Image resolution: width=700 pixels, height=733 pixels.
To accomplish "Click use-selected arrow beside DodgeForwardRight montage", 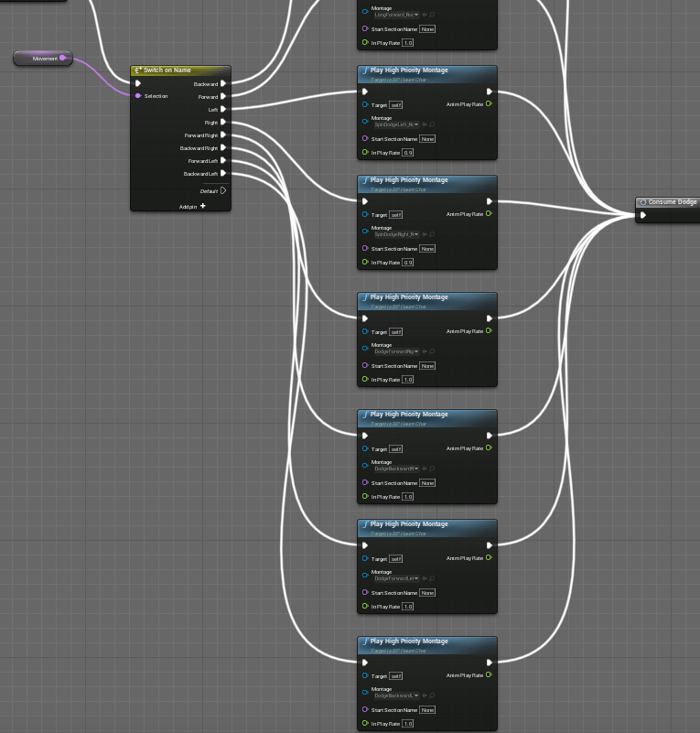I will [424, 351].
